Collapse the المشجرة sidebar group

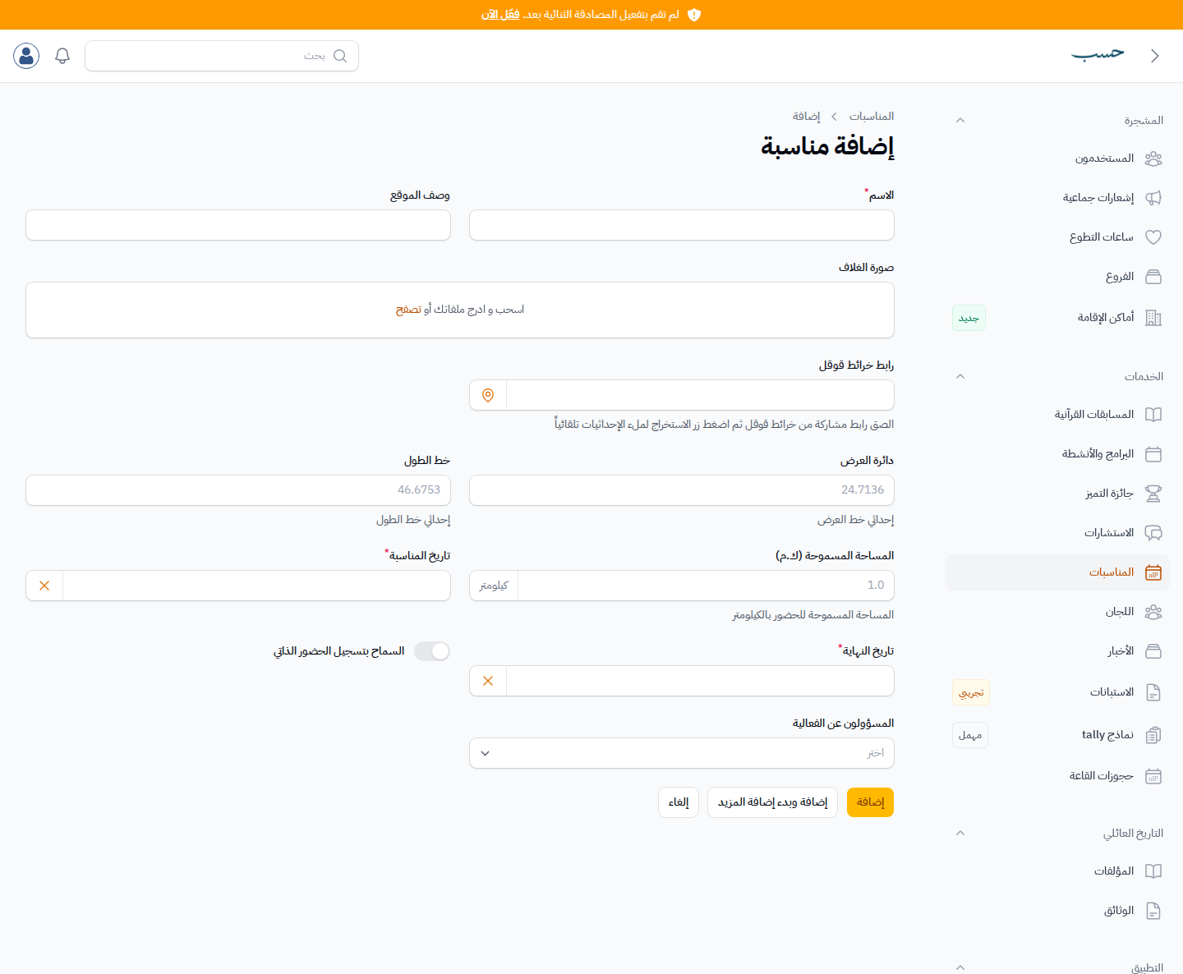960,121
